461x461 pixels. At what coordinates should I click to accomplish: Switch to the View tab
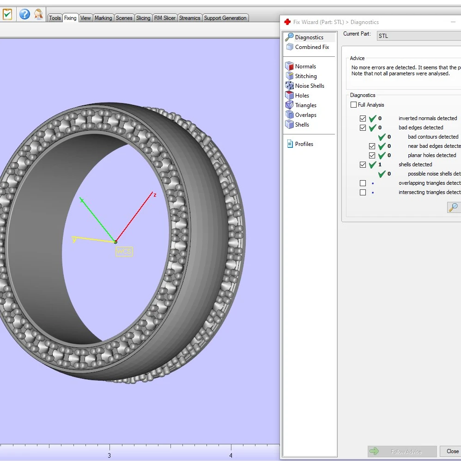click(85, 18)
